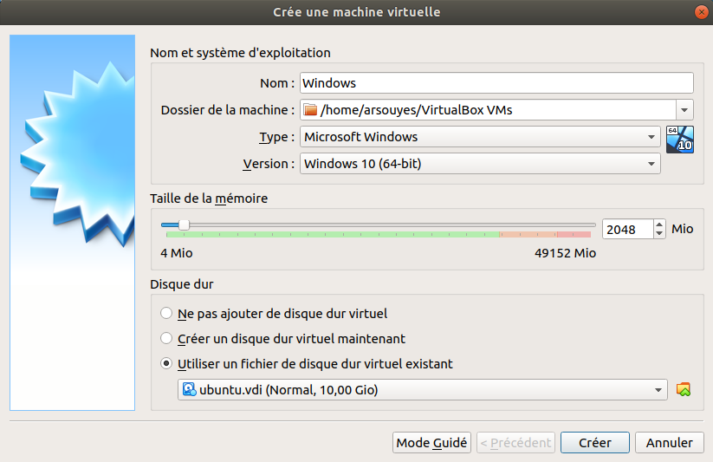Screen dimensions: 713x462
Task: Click the Mode Guidé button
Action: click(x=431, y=442)
